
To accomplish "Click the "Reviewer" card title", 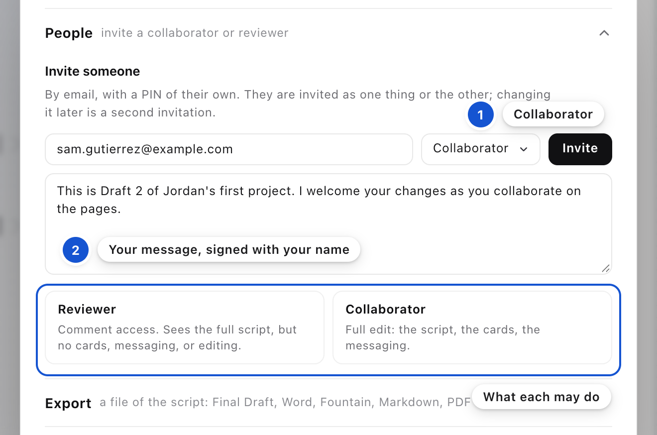I will (87, 309).
